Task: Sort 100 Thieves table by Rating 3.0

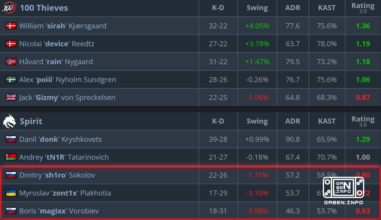Action: [363, 8]
